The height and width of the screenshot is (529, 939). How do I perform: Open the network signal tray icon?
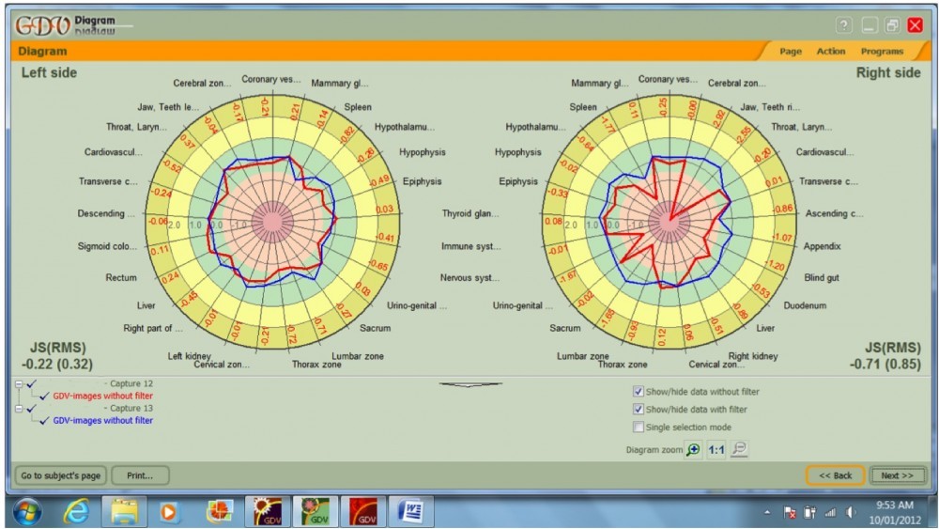(x=830, y=512)
